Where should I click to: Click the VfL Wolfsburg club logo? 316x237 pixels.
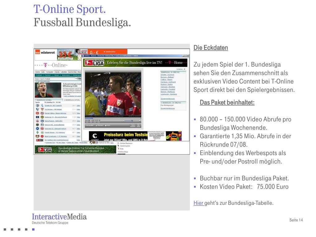(x=42, y=132)
